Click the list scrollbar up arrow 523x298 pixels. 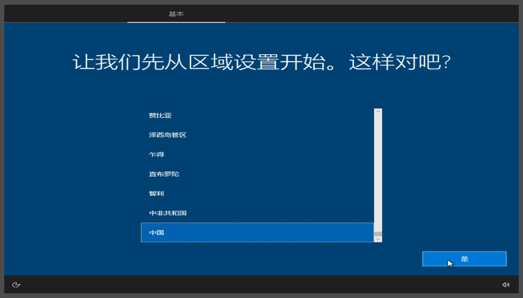click(378, 112)
